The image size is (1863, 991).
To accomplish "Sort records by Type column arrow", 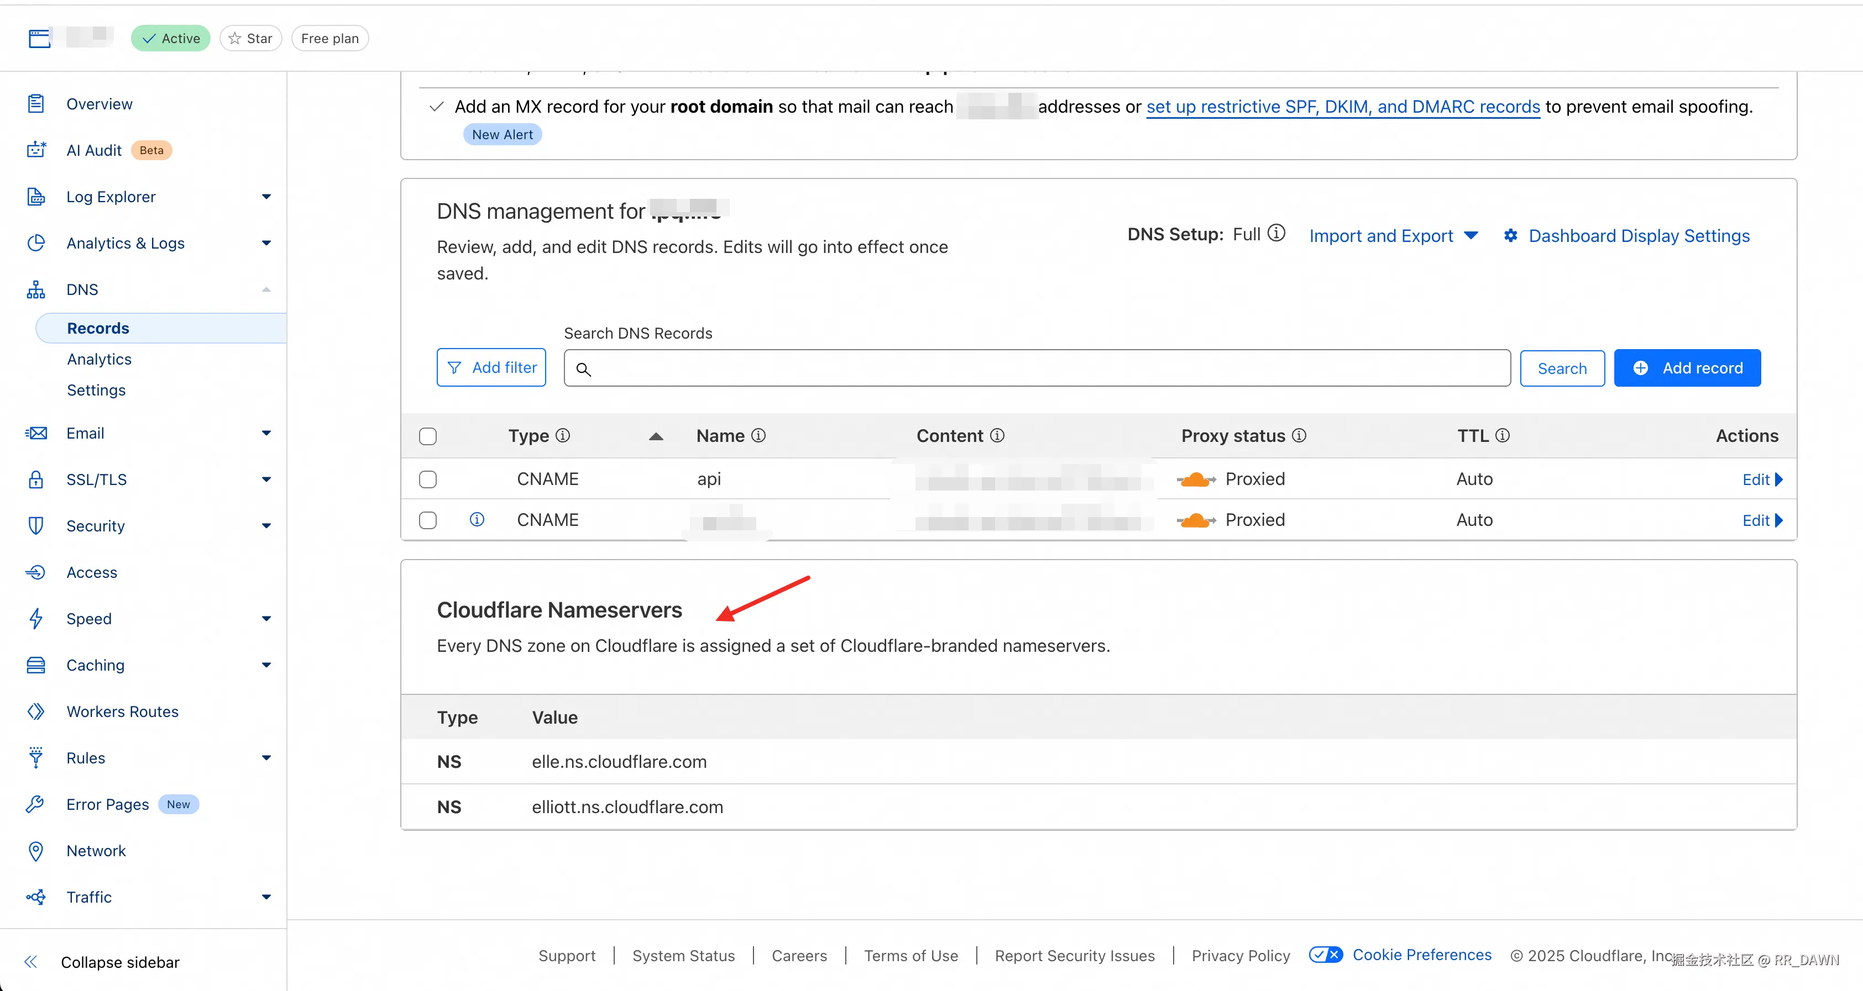I will [656, 436].
